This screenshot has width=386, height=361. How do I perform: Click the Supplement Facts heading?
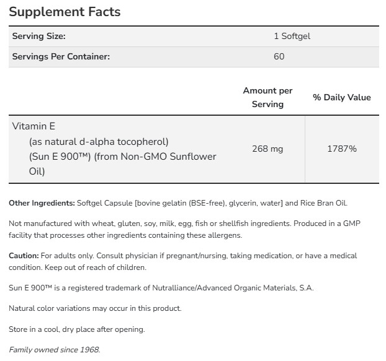[64, 12]
